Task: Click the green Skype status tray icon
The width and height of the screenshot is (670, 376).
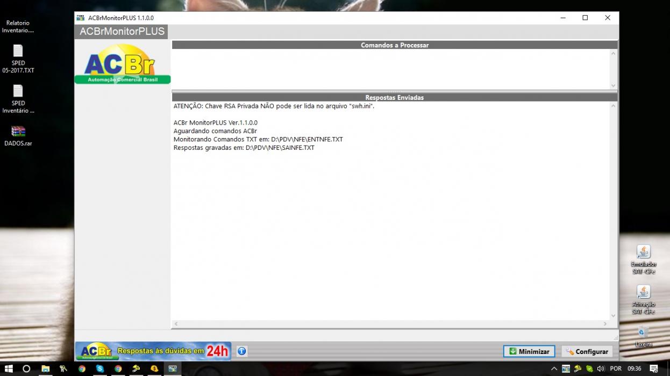Action: coord(589,368)
